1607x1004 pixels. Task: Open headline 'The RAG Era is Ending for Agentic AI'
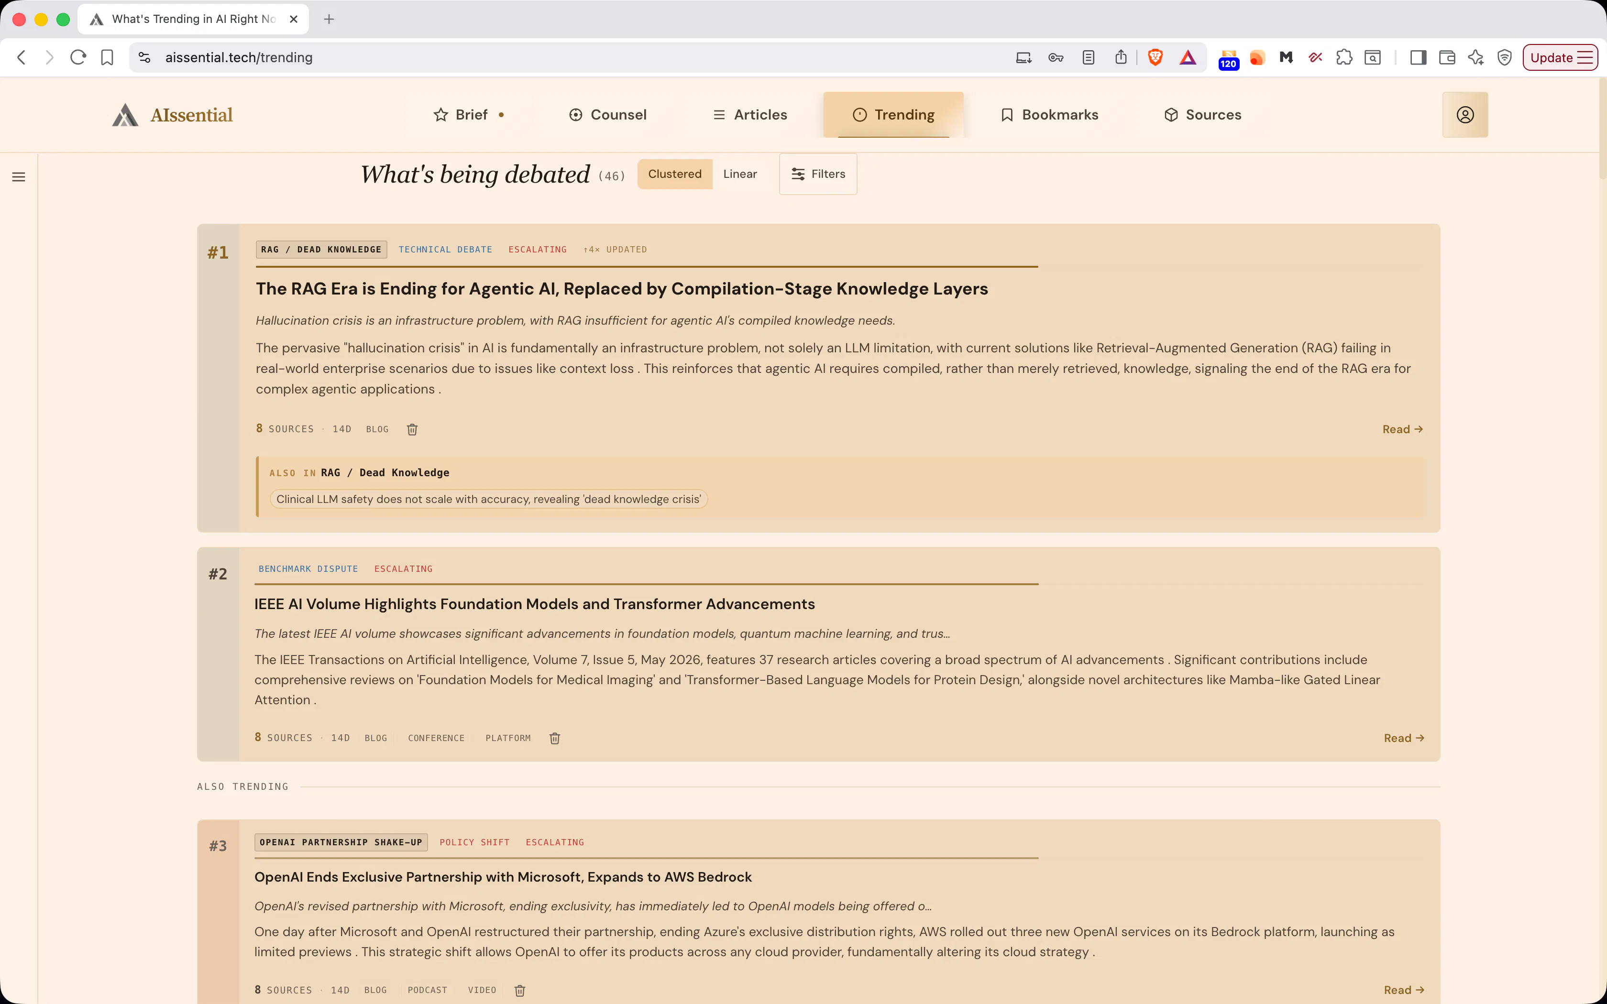(622, 289)
